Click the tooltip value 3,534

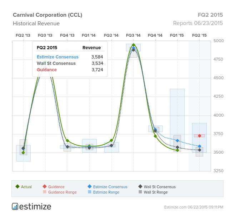pyautogui.click(x=97, y=63)
